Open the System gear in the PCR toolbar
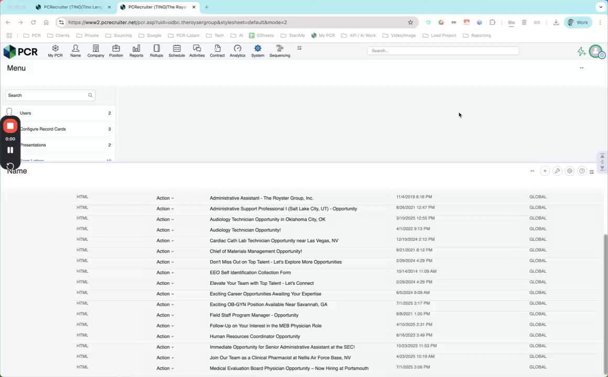Image resolution: width=608 pixels, height=377 pixels. tap(257, 51)
